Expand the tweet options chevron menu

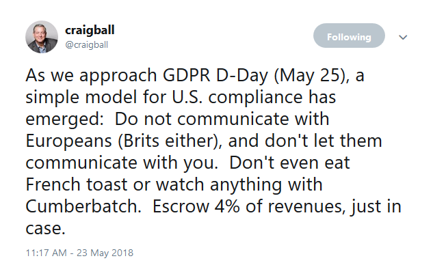(x=403, y=38)
